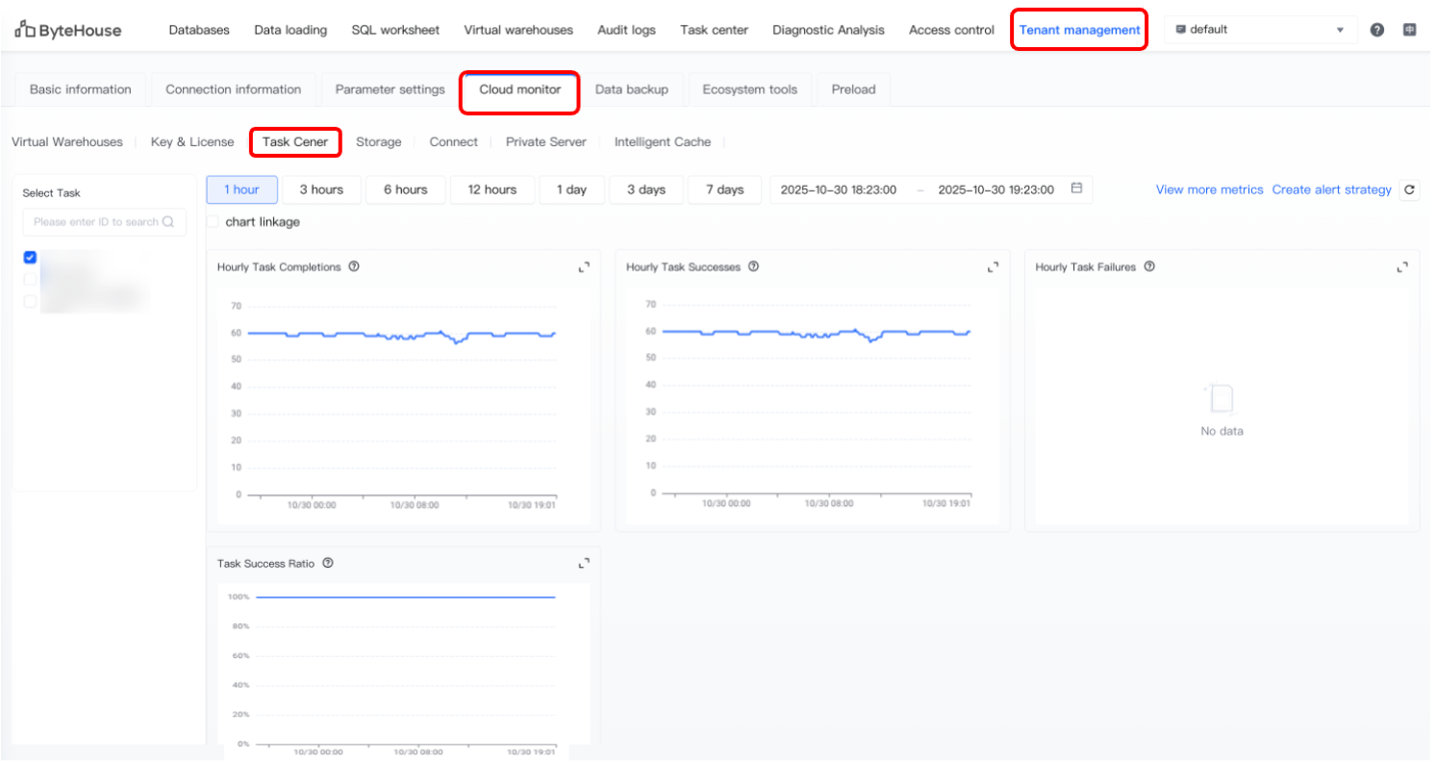Click the task ID search input field

tap(96, 222)
